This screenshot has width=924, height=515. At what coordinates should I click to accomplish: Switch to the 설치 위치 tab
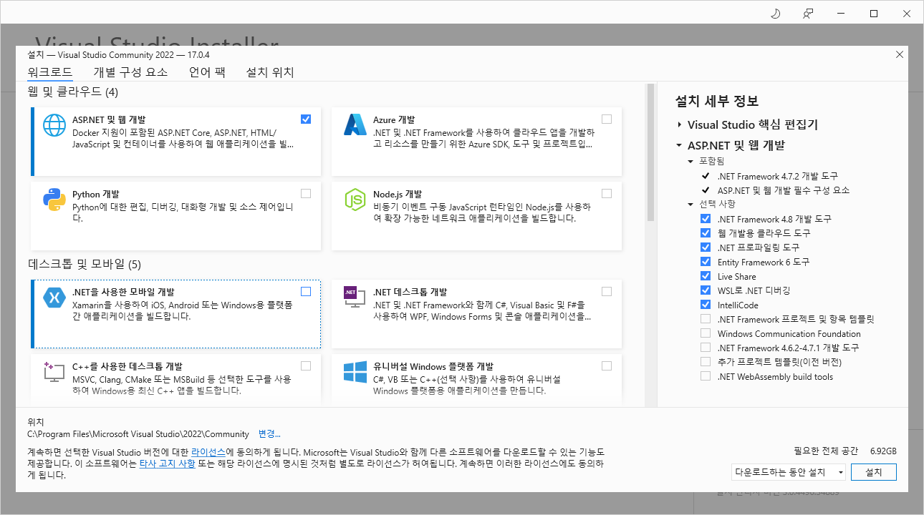pos(270,72)
